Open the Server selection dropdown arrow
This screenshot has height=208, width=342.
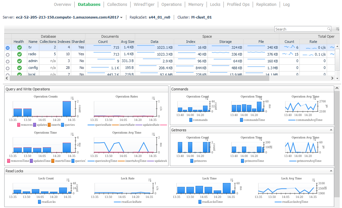pos(121,18)
